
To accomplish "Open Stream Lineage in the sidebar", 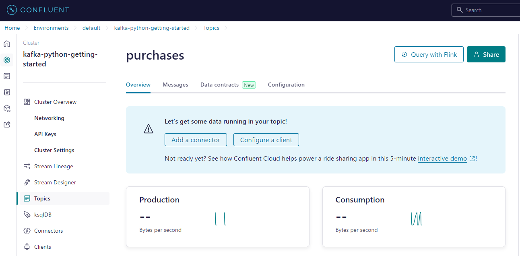I will [54, 166].
